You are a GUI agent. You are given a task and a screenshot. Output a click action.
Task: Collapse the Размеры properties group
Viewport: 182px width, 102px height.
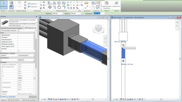[x=34, y=62]
